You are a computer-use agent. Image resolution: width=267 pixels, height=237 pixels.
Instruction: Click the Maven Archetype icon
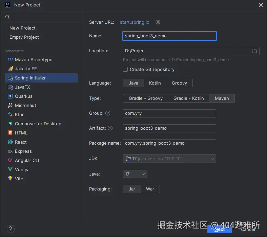point(10,59)
